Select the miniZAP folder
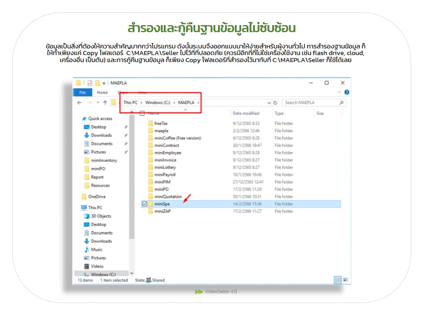The height and width of the screenshot is (317, 423). tap(162, 211)
